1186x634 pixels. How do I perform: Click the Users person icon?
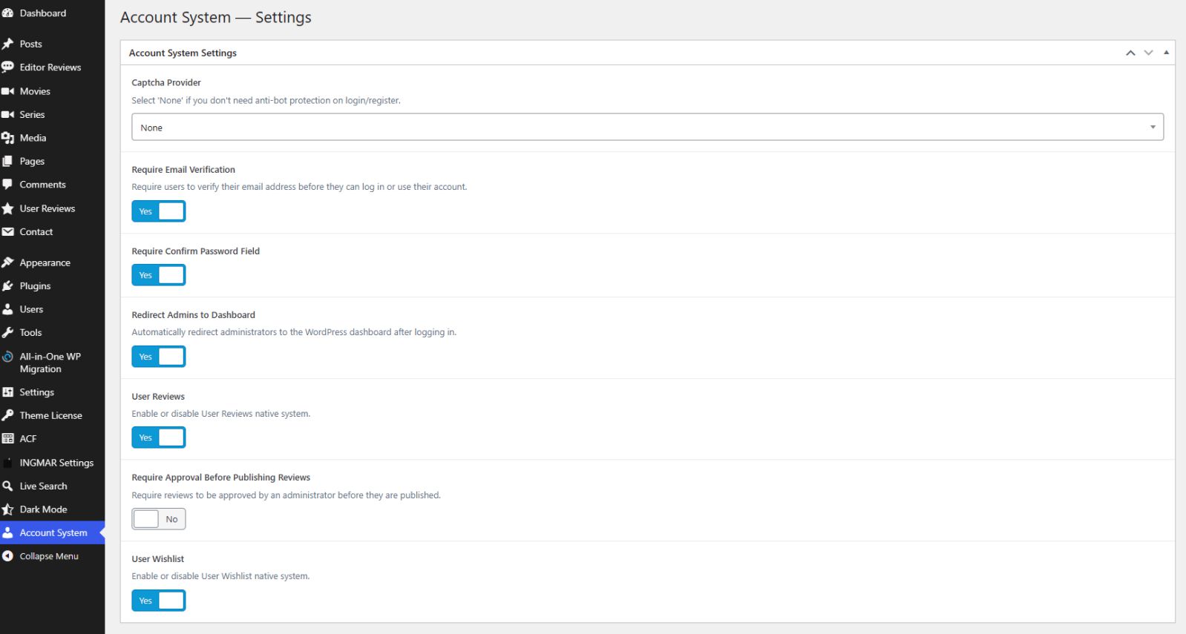coord(7,309)
